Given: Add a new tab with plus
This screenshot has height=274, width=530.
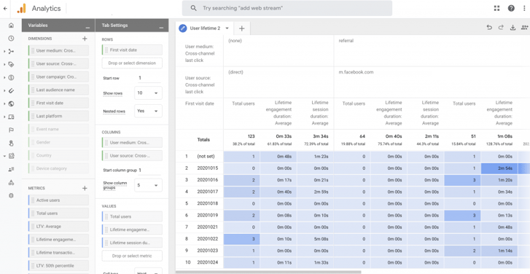Looking at the screenshot, I should pyautogui.click(x=242, y=28).
